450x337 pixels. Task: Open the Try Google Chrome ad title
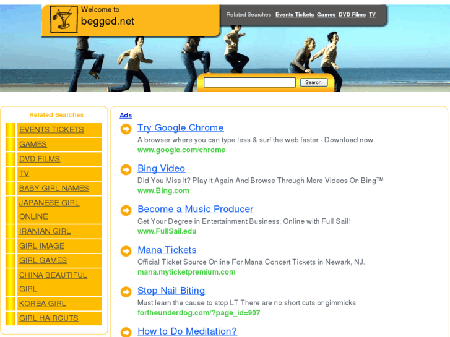pos(181,127)
